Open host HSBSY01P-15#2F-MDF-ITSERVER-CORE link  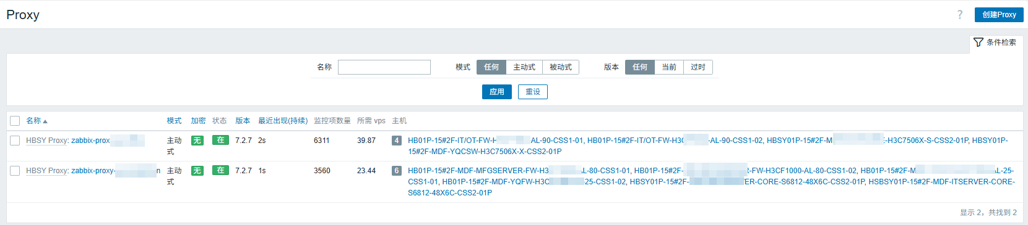941,182
